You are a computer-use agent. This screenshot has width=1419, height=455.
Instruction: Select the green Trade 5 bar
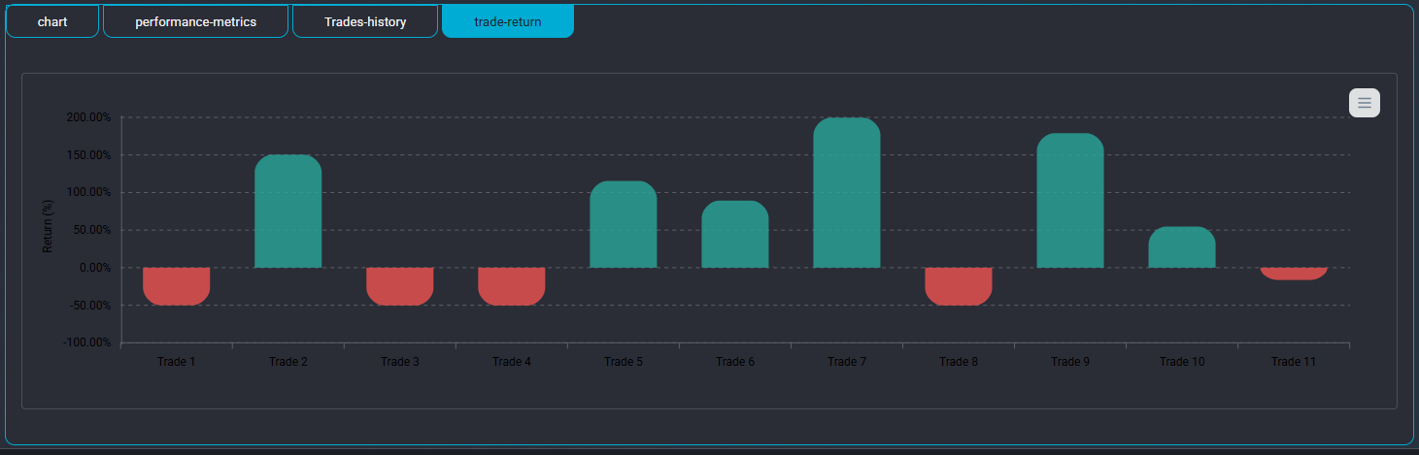click(624, 224)
